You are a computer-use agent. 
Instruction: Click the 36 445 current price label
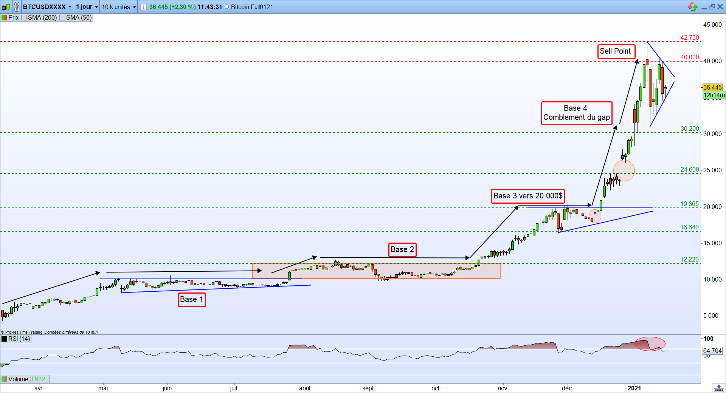coord(712,87)
